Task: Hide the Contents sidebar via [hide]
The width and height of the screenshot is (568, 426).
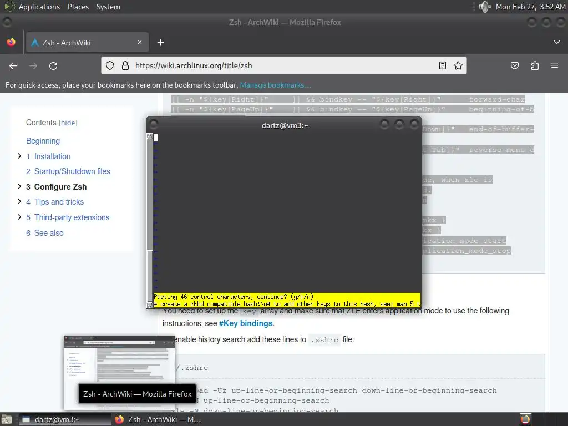Action: point(68,123)
